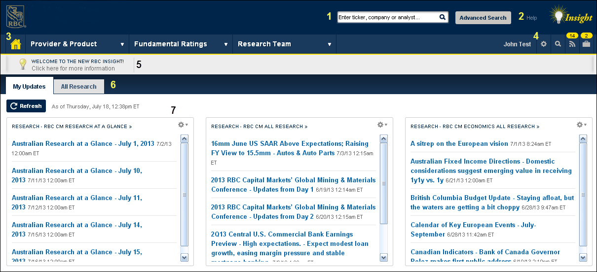Click scroll up arrow in Economics All Research panel
Image resolution: width=597 pixels, height=272 pixels.
(583, 139)
